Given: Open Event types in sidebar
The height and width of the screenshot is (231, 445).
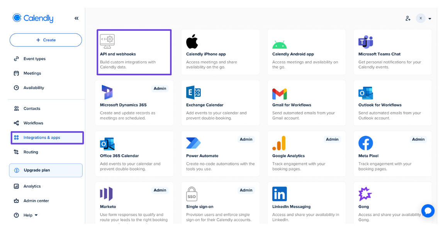Looking at the screenshot, I should (34, 59).
